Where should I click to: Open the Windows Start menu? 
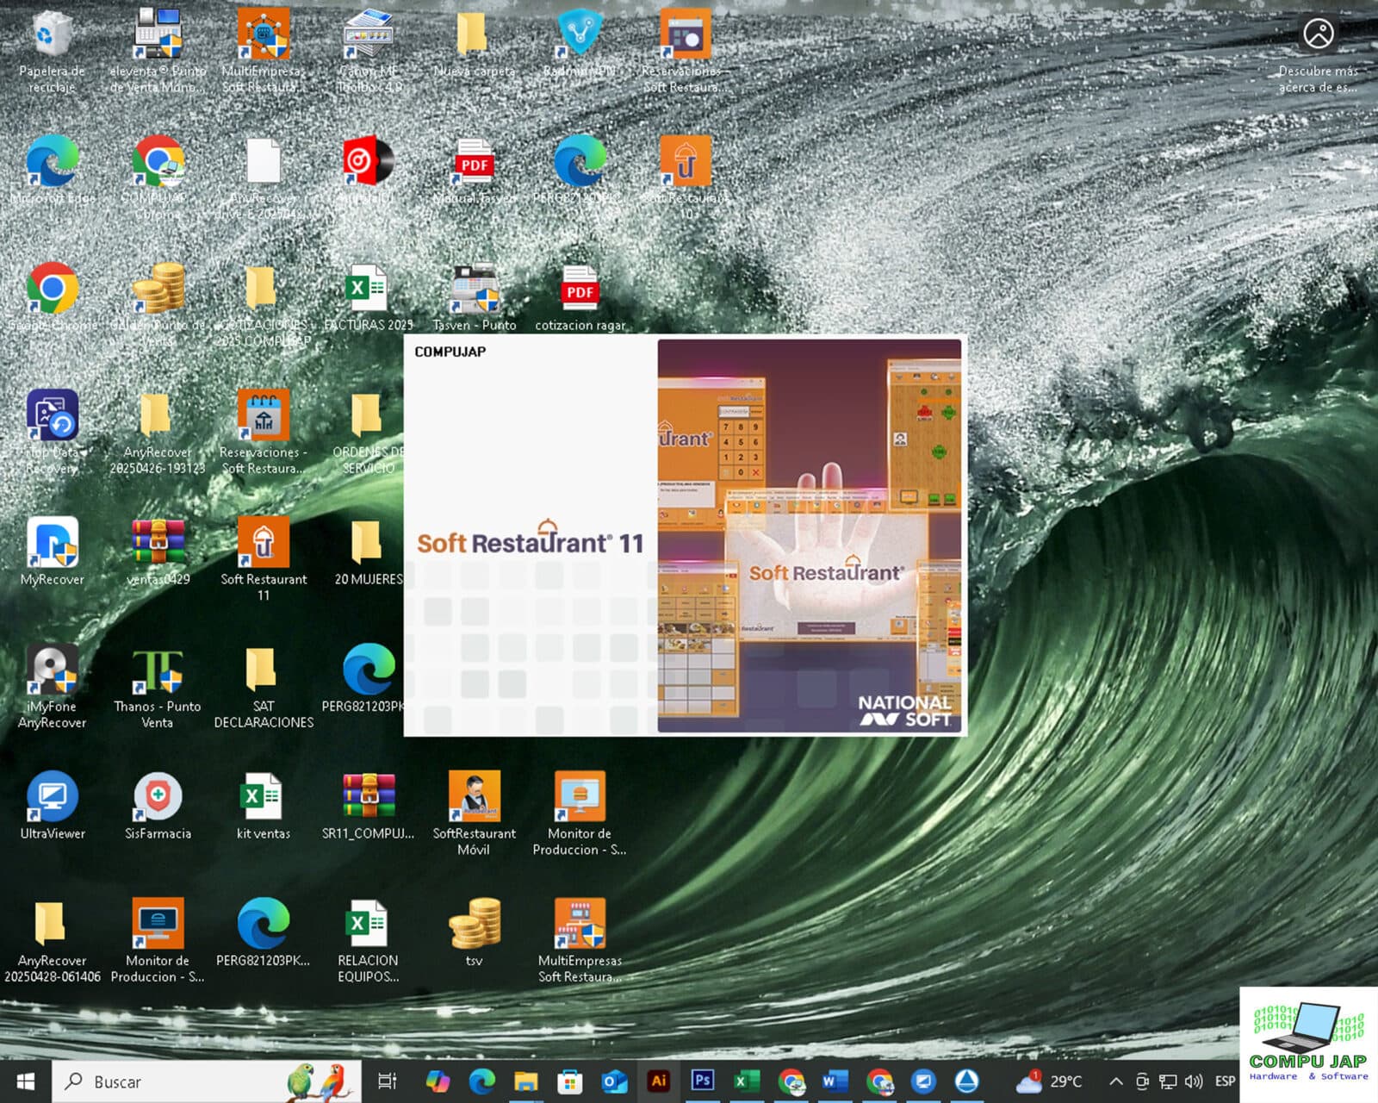26,1081
